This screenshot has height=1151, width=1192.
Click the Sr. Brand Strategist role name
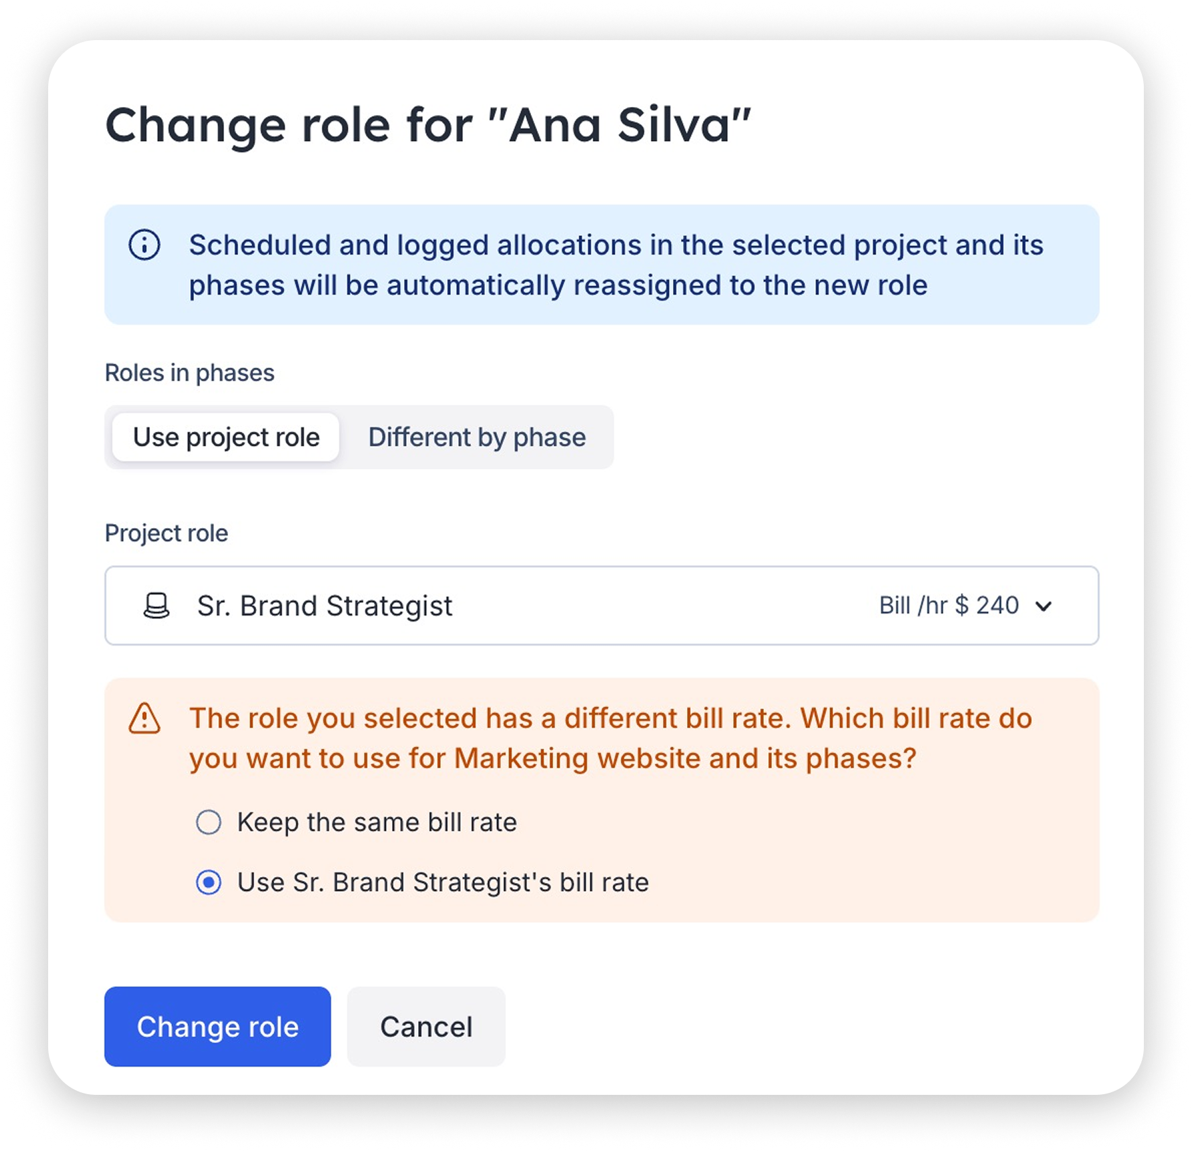coord(324,606)
